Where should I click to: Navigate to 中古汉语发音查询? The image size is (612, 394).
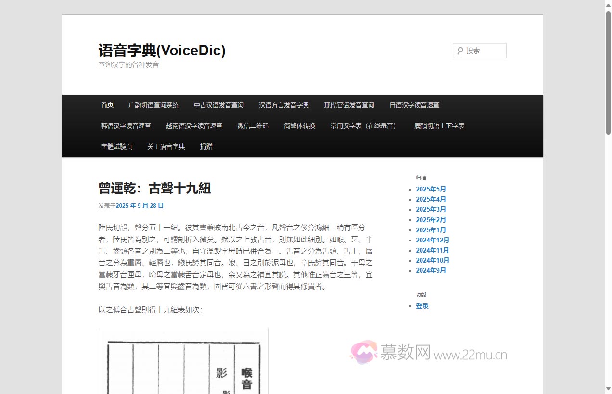point(218,105)
